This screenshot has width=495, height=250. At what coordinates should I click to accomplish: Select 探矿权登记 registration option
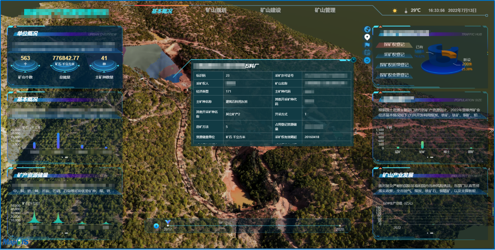(394, 44)
